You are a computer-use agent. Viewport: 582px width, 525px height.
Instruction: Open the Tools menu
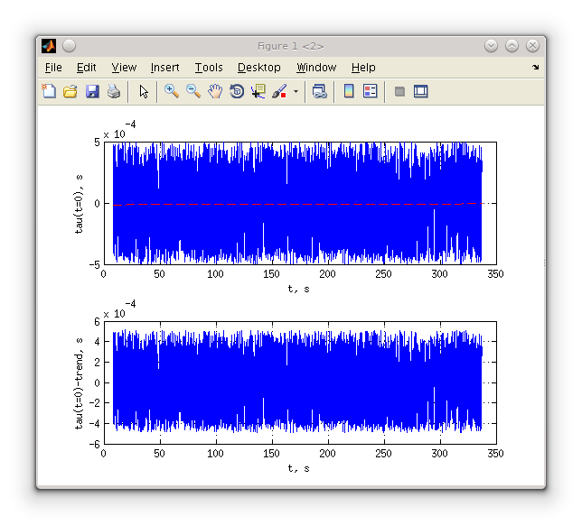tap(209, 68)
